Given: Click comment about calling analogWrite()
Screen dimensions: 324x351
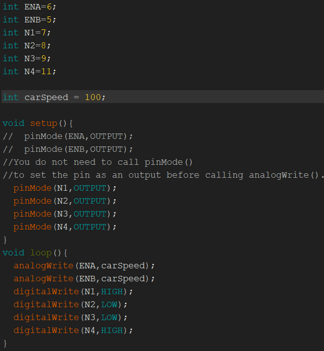Looking at the screenshot, I should [x=163, y=175].
